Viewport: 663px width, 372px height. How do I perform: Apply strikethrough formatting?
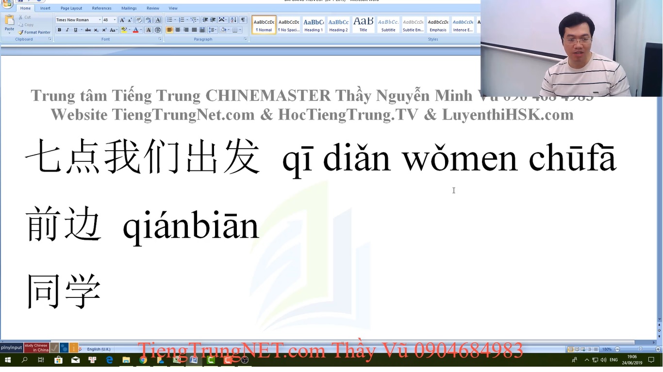[87, 30]
